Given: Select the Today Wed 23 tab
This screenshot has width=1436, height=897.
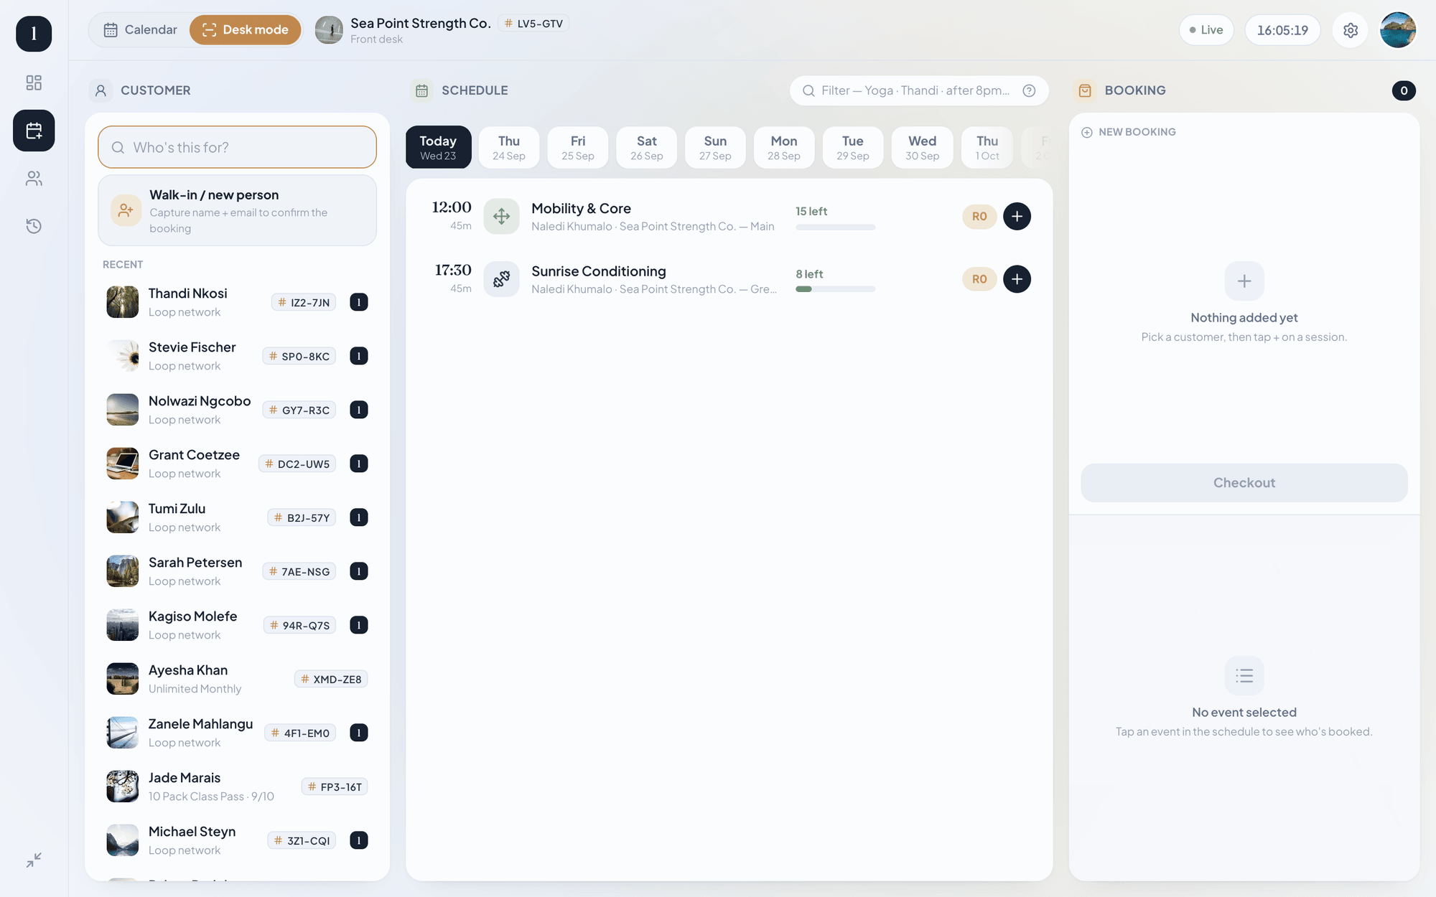Looking at the screenshot, I should tap(439, 147).
